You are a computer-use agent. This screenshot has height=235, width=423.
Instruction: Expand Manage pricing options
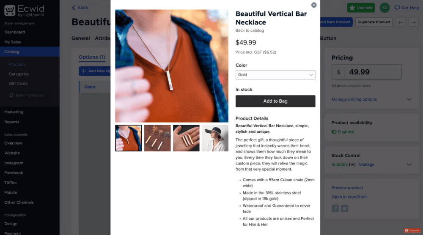pos(354,99)
